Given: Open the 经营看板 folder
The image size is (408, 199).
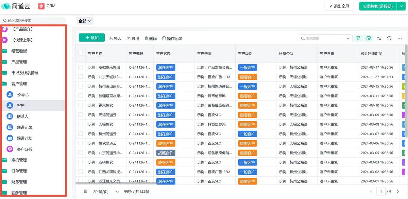Looking at the screenshot, I should (x=19, y=51).
